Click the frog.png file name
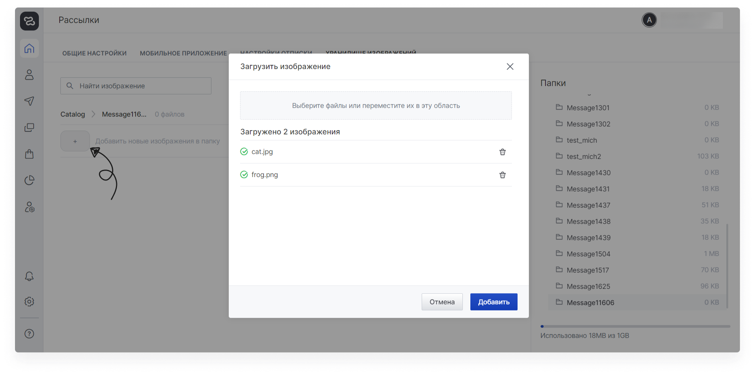 click(x=265, y=174)
